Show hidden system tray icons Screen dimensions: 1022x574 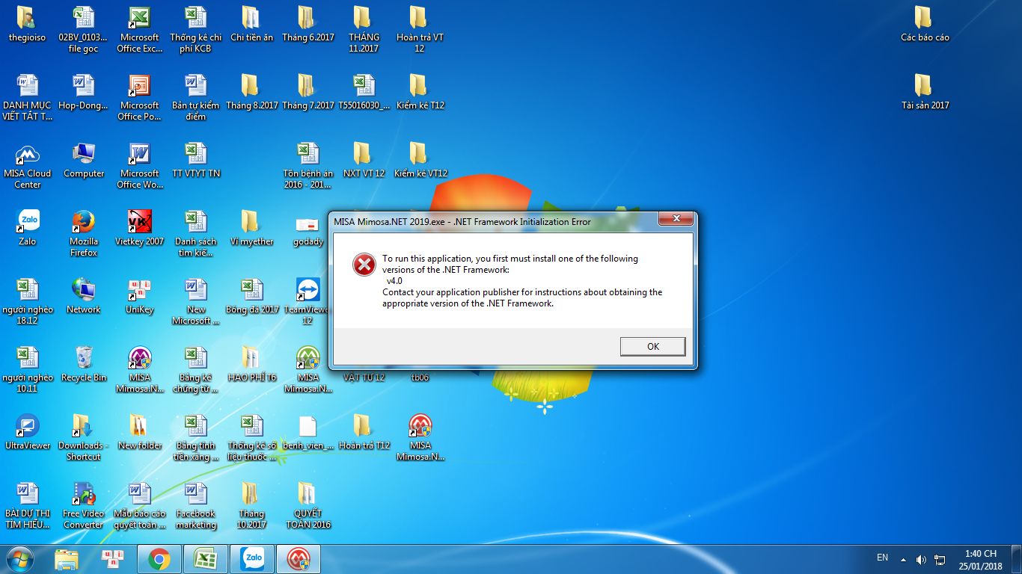[x=903, y=559]
